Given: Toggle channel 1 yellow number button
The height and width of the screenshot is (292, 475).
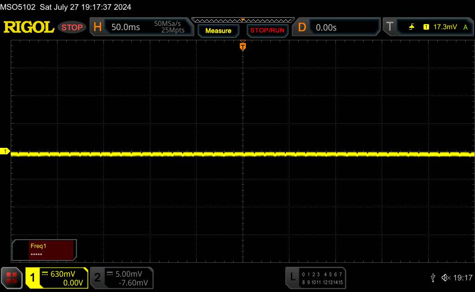Looking at the screenshot, I should [32, 278].
